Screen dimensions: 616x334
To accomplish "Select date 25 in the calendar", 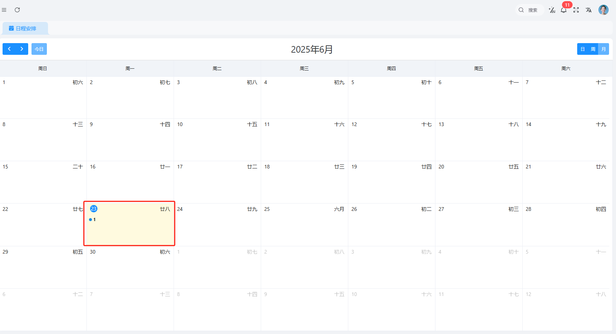I will coord(267,209).
